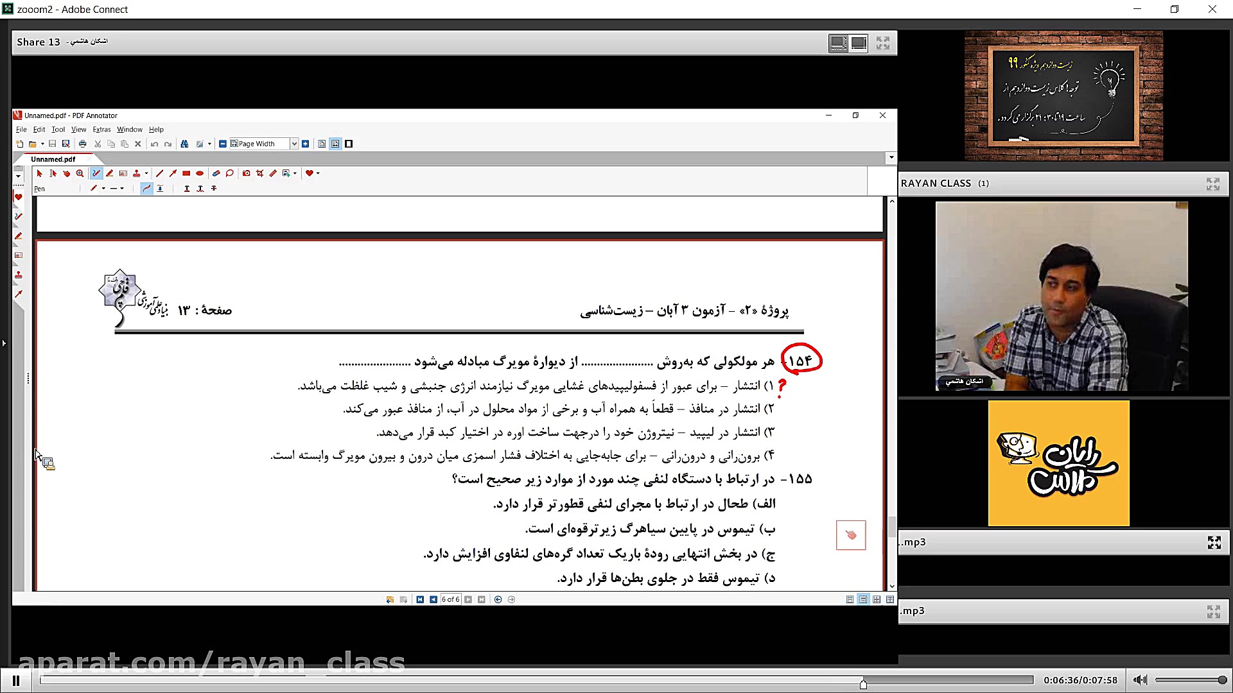This screenshot has height=693, width=1233.
Task: Expand the stamp tool options arrow
Action: (x=146, y=173)
